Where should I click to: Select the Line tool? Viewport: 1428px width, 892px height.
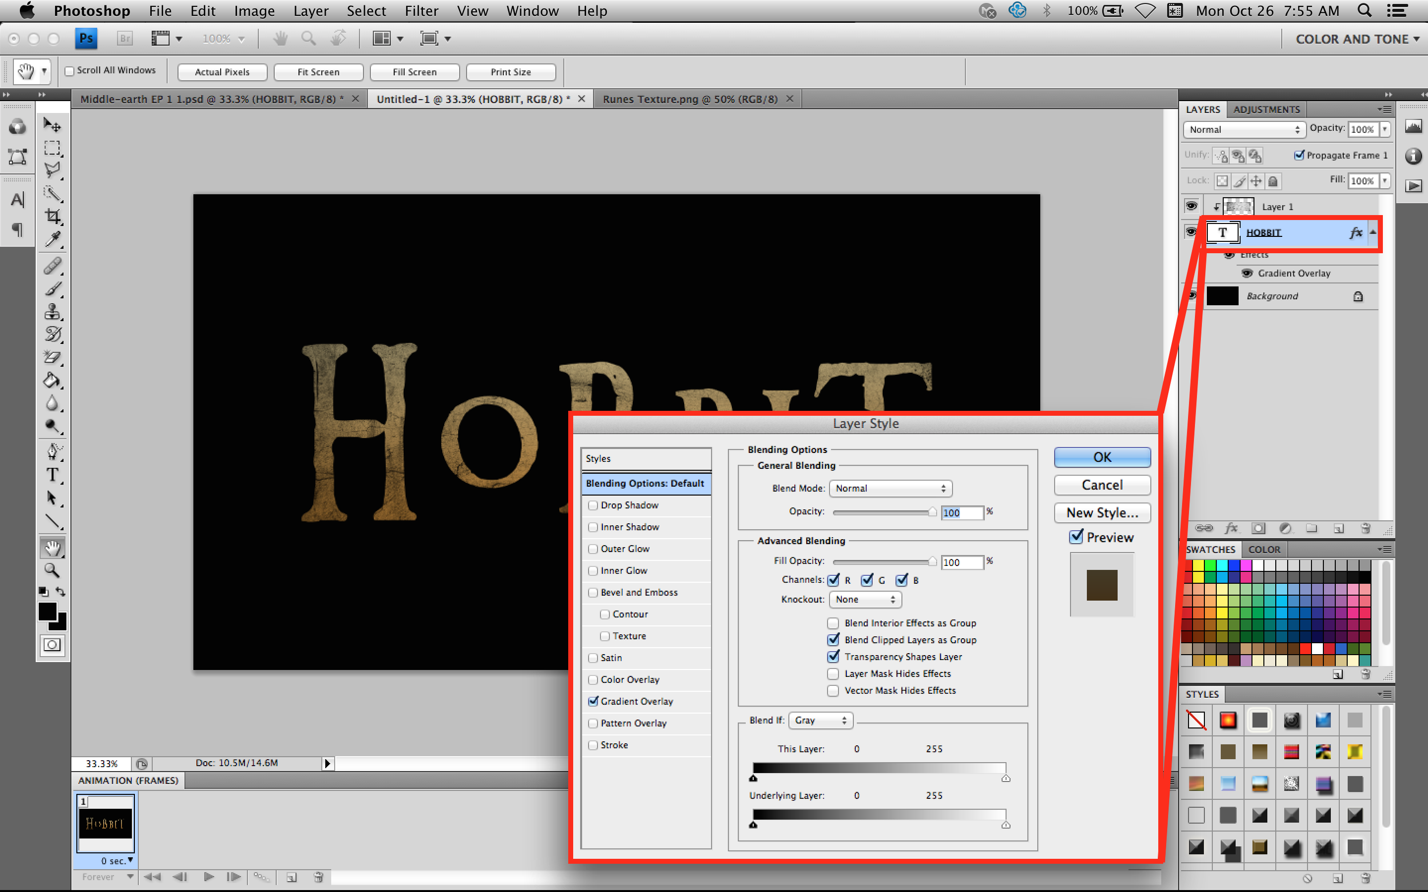[x=52, y=521]
